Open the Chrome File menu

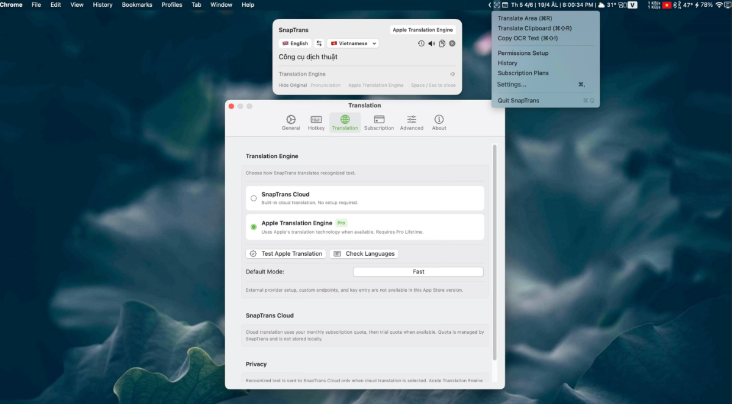(36, 5)
